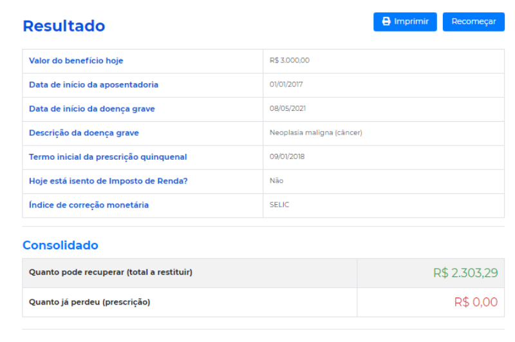The width and height of the screenshot is (515, 342).
Task: Select the date '09/01/2018'
Action: tap(286, 157)
